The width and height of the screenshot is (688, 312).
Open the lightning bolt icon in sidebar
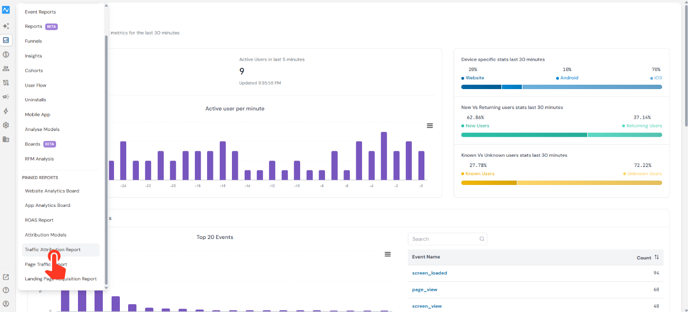6,111
